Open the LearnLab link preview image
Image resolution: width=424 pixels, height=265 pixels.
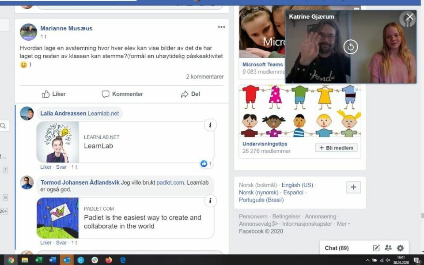(x=58, y=142)
